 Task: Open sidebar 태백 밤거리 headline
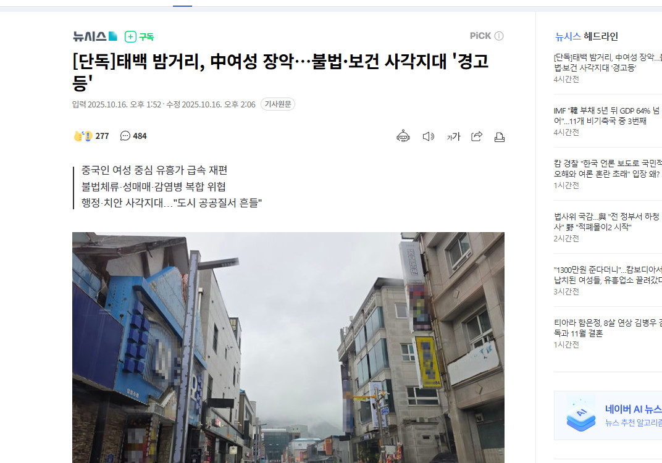[607, 62]
